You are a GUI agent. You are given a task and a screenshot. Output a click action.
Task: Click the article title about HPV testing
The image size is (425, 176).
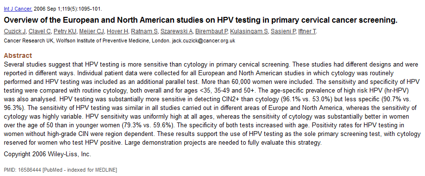click(200, 20)
